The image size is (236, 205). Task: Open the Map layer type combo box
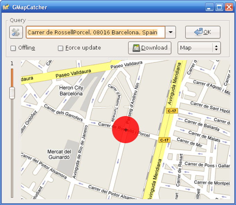pos(199,48)
